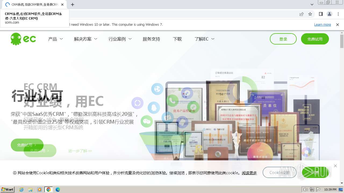This screenshot has width=344, height=193.
Task: Open the 产品 dropdown menu
Action: tap(55, 39)
